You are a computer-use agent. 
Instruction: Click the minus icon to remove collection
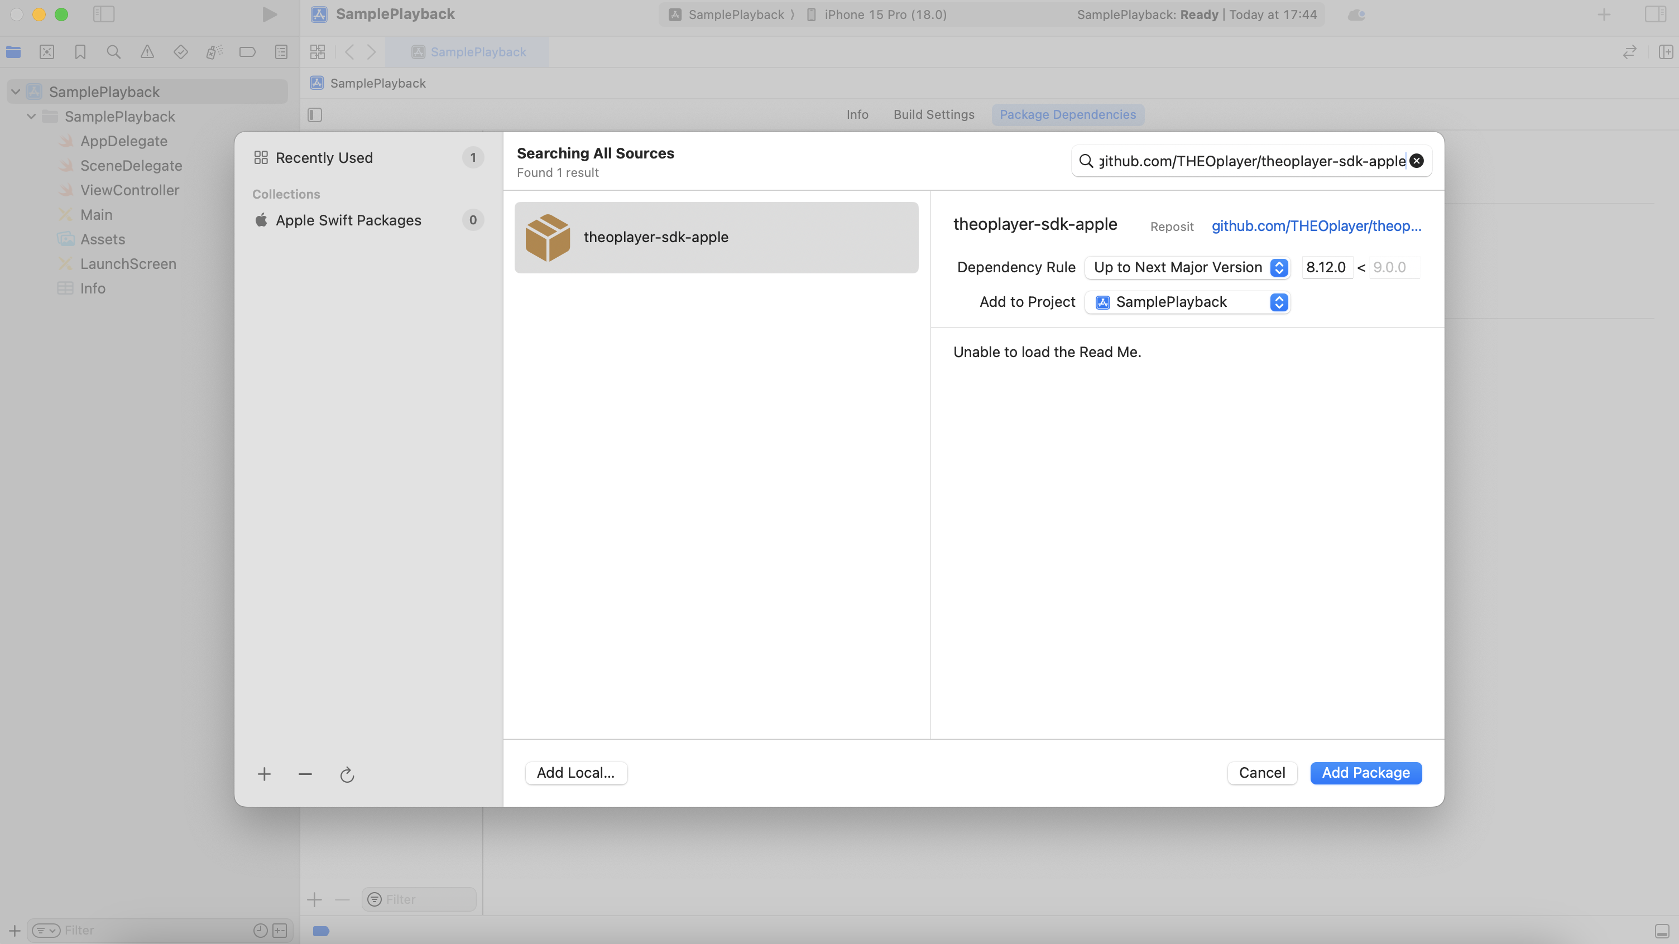[305, 774]
